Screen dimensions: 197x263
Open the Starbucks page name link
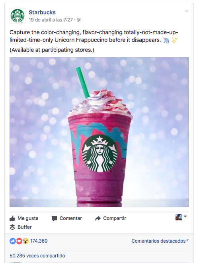tap(42, 12)
